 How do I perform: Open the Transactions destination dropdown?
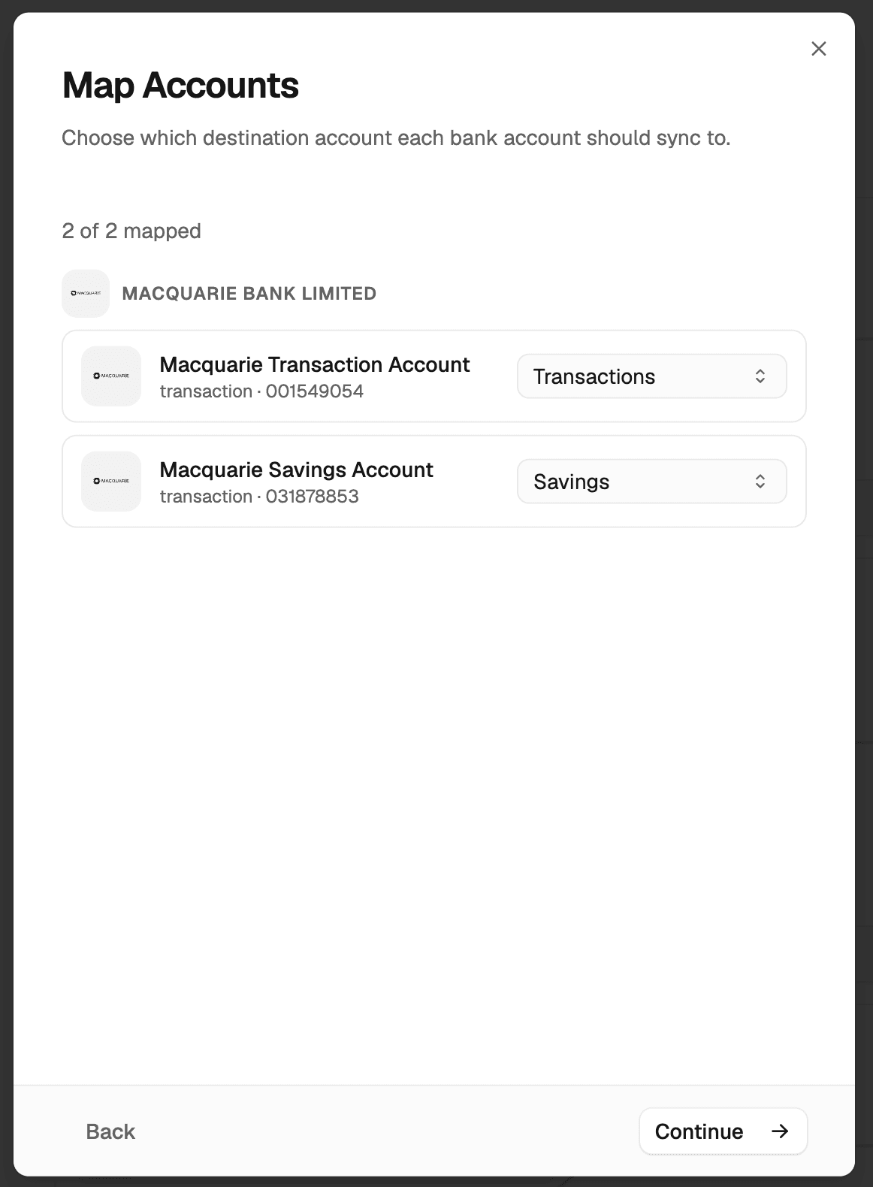[x=651, y=376]
